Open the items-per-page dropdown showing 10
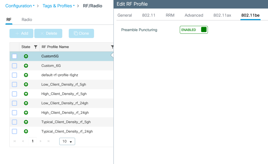The height and width of the screenshot is (164, 268). point(67,141)
